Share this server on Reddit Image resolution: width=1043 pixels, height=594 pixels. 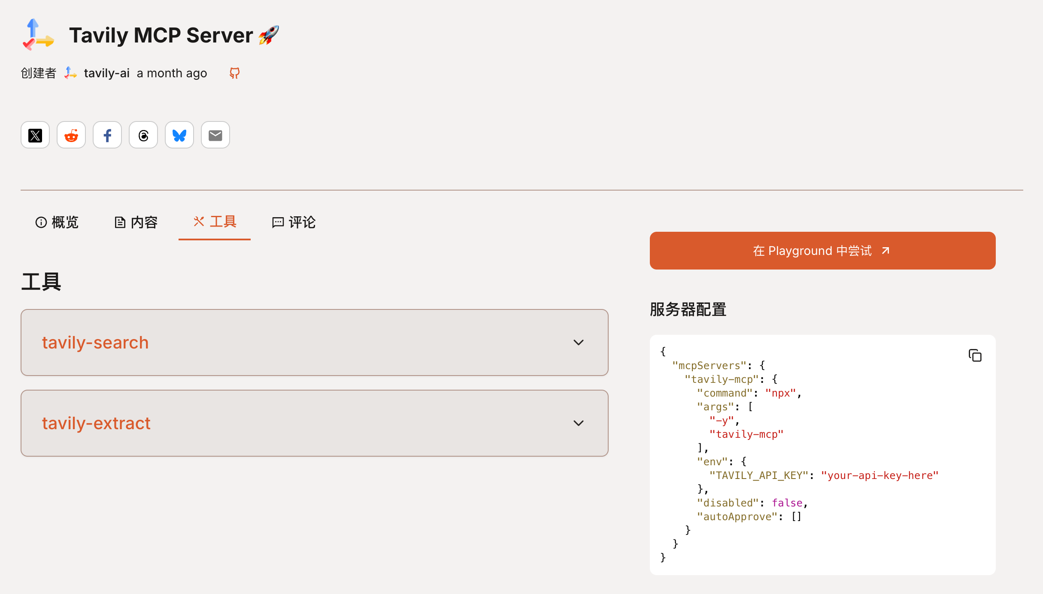pos(71,135)
